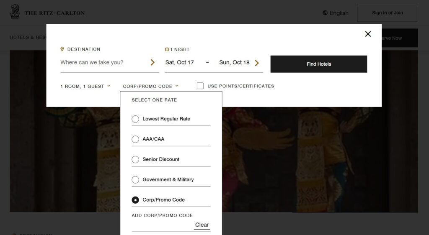The image size is (429, 235).
Task: Open the Hotels & Resorts menu item
Action: [x=28, y=37]
